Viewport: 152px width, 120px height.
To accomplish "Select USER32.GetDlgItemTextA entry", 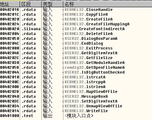I will (x=91, y=53).
